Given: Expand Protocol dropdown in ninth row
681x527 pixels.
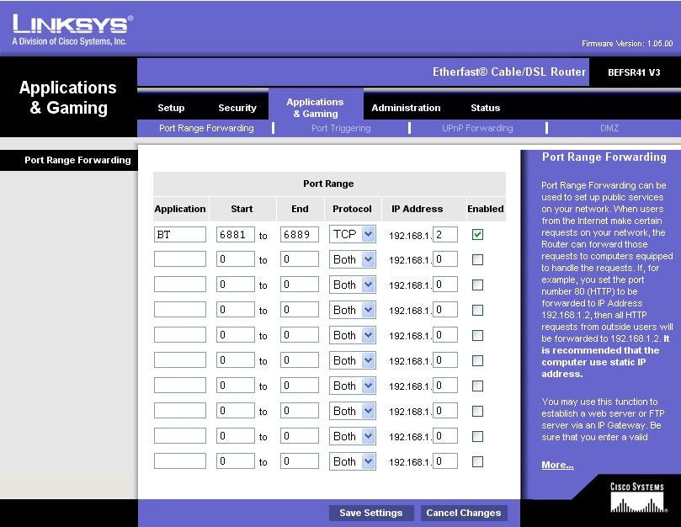Looking at the screenshot, I should tap(352, 436).
